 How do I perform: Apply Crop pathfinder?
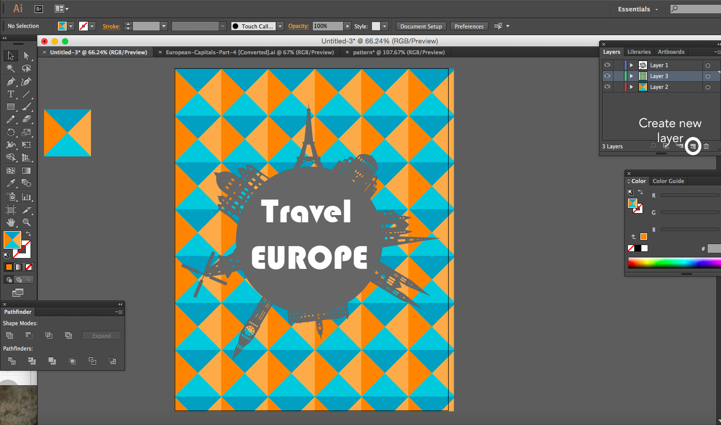pyautogui.click(x=72, y=361)
